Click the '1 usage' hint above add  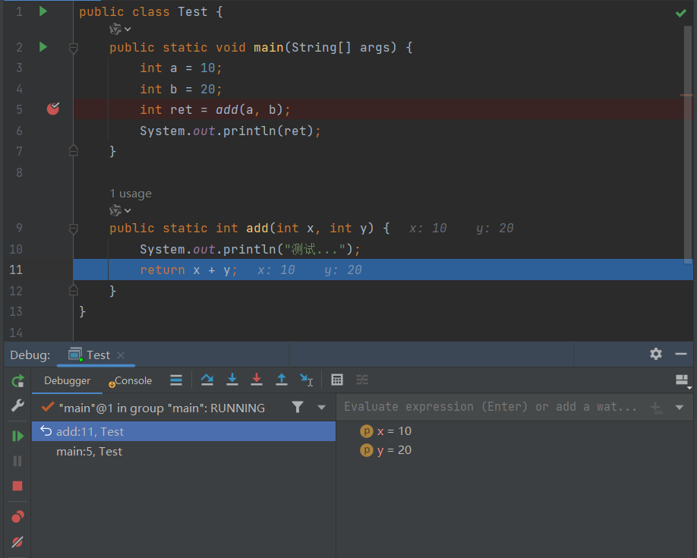[x=131, y=194]
